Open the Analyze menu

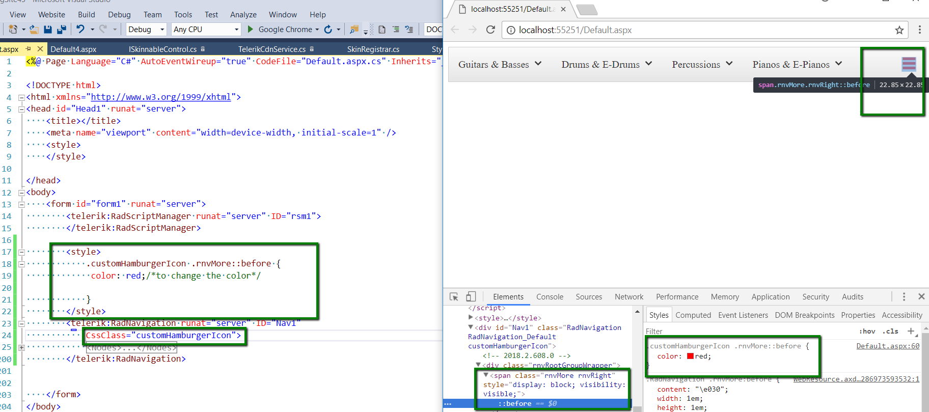243,15
